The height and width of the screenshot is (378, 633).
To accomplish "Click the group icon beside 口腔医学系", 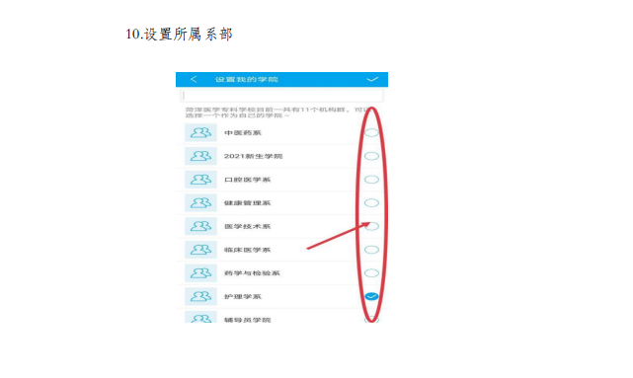I will [200, 180].
